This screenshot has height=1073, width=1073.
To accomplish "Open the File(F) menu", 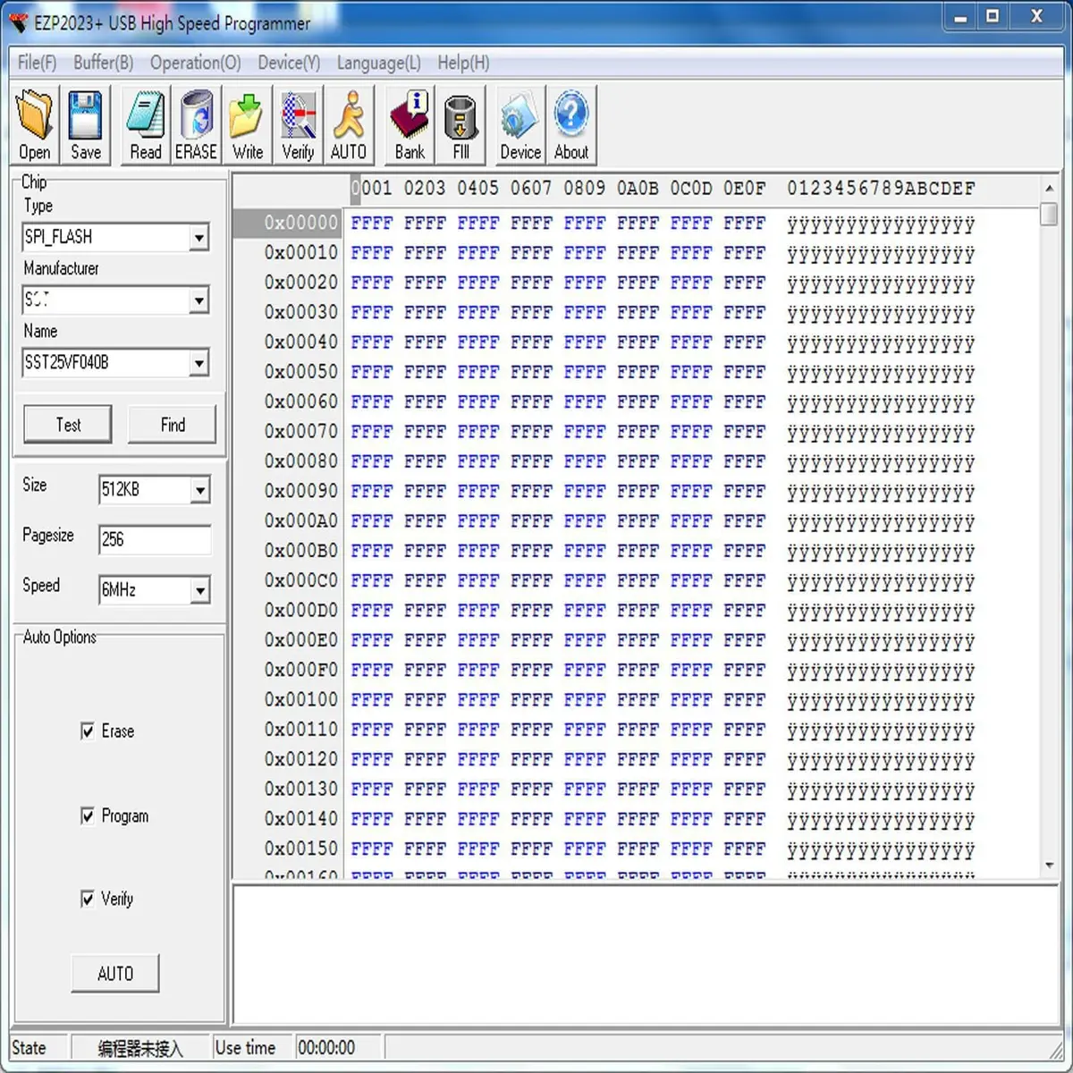I will [37, 63].
